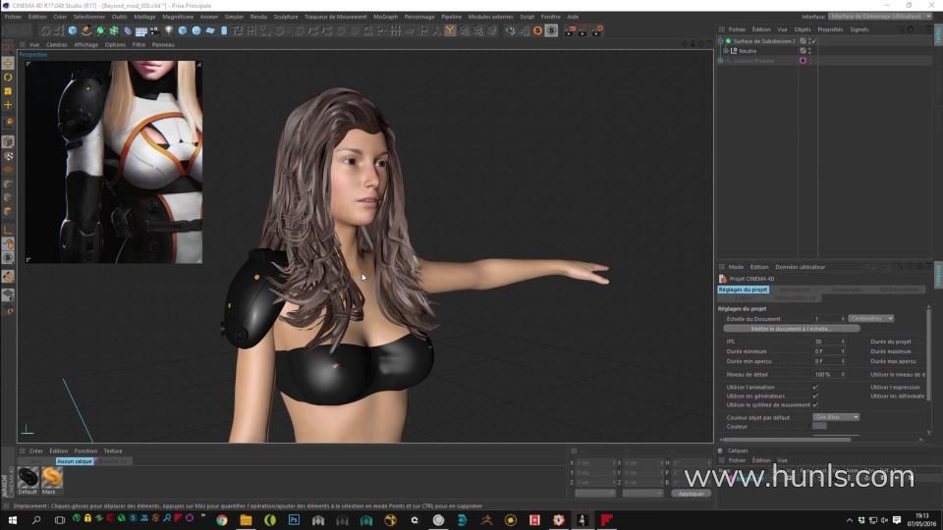Click the first clapperboard render icon
The height and width of the screenshot is (530, 943).
[569, 30]
